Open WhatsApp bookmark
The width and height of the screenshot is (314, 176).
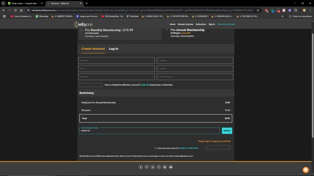click(x=42, y=16)
